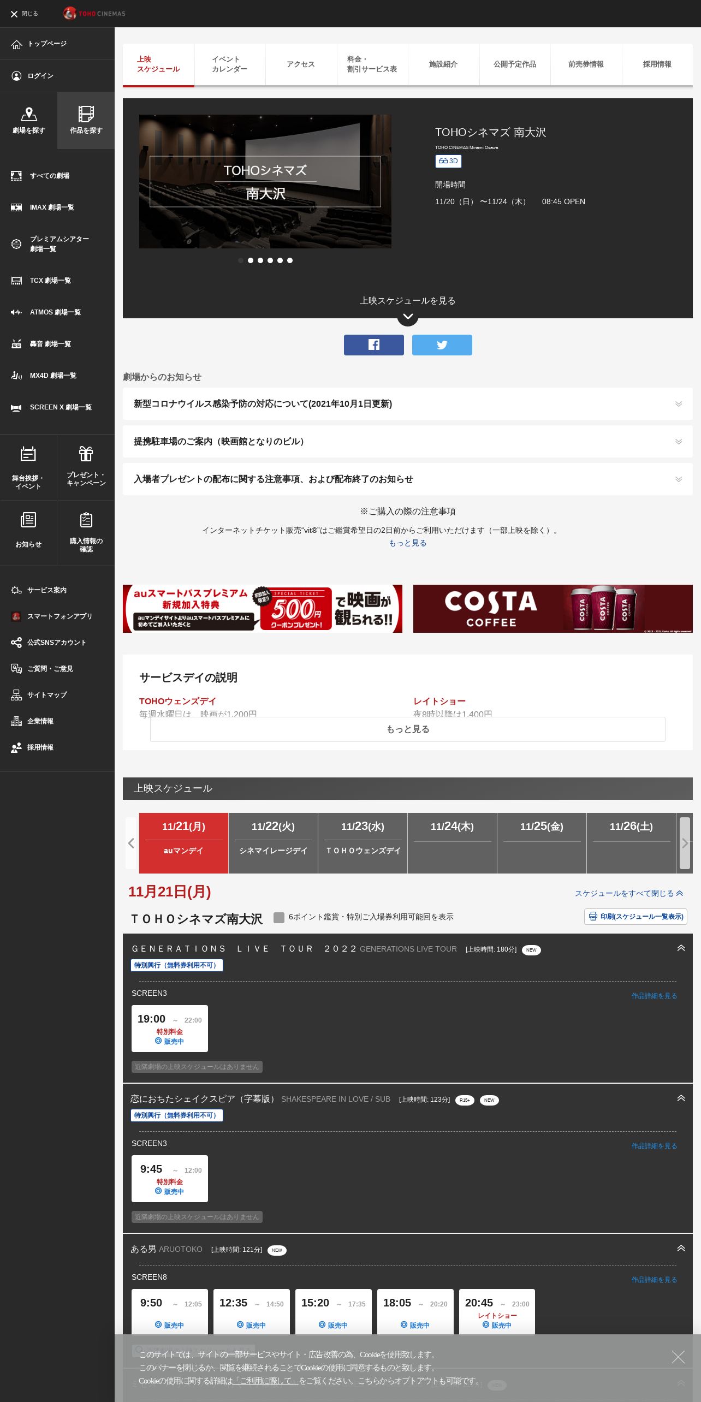
Task: Show next dates arrow
Action: pos(685,843)
